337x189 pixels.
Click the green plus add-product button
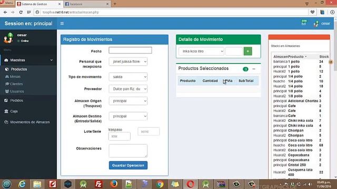[248, 51]
